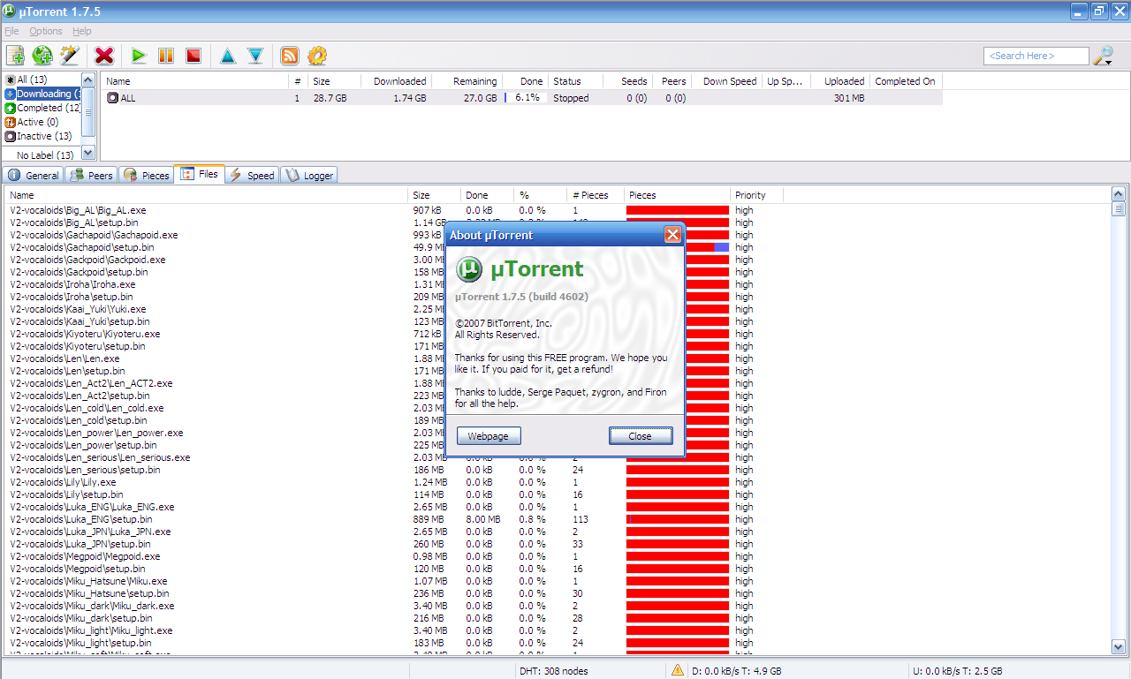Close the About µTorrent dialog with X
This screenshot has height=679, width=1131.
point(672,235)
